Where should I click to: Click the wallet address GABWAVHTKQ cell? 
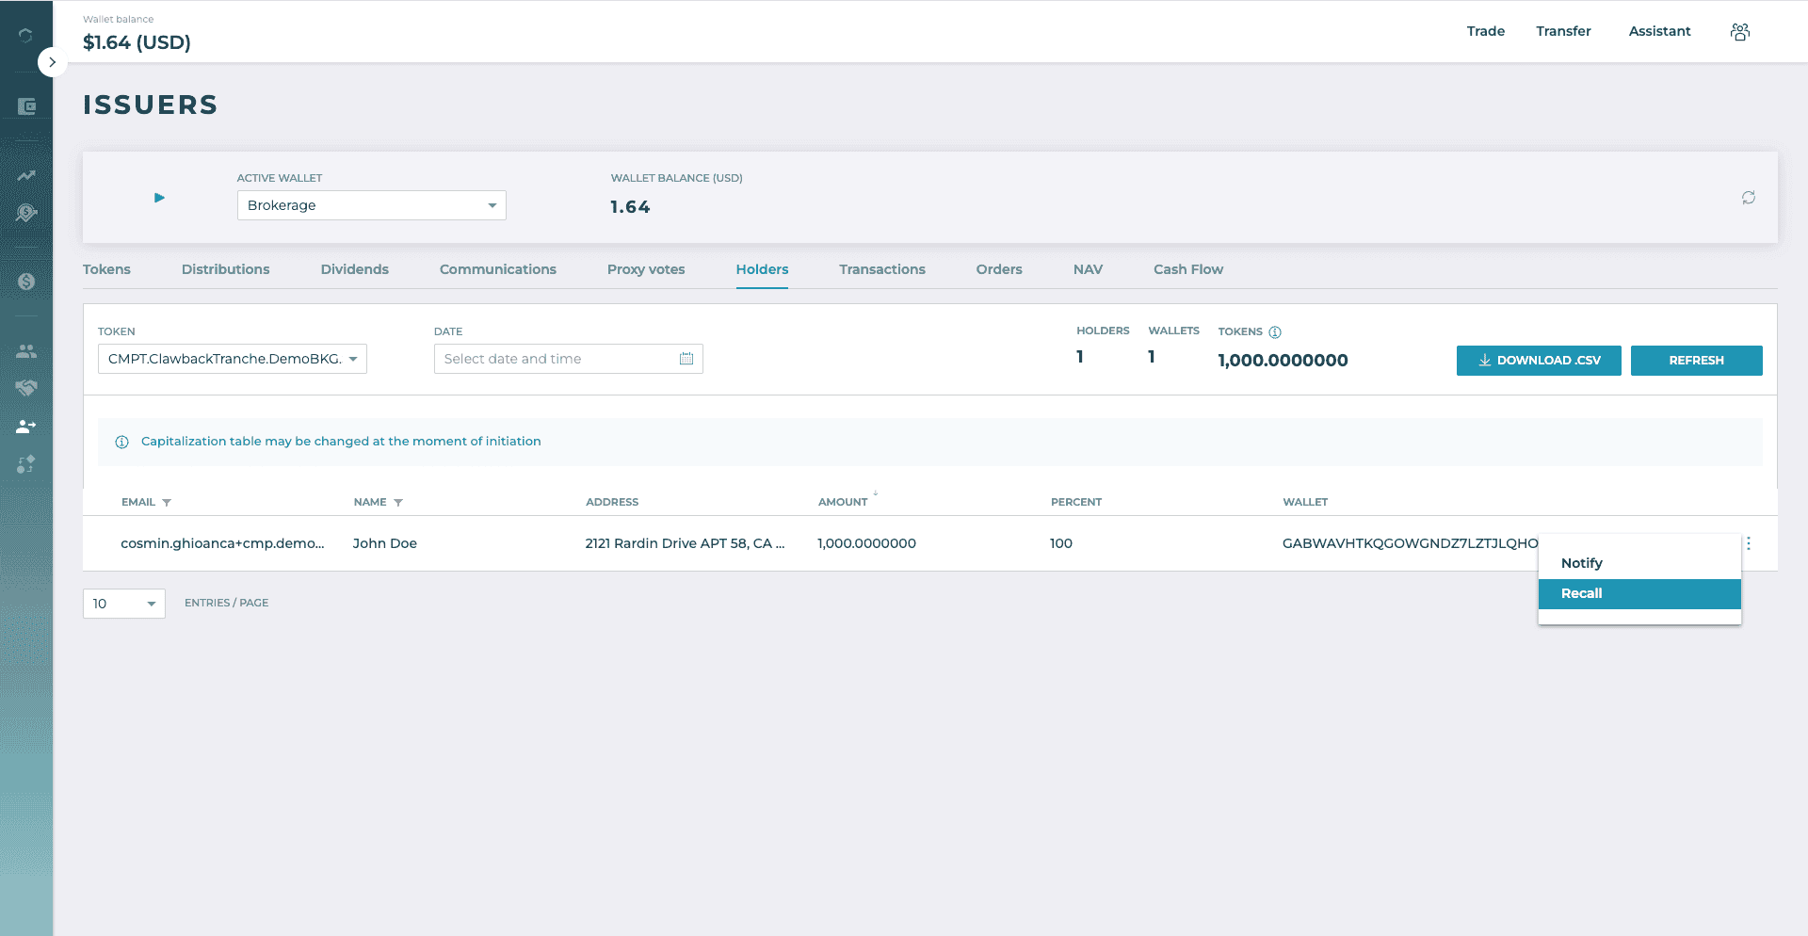click(1410, 543)
